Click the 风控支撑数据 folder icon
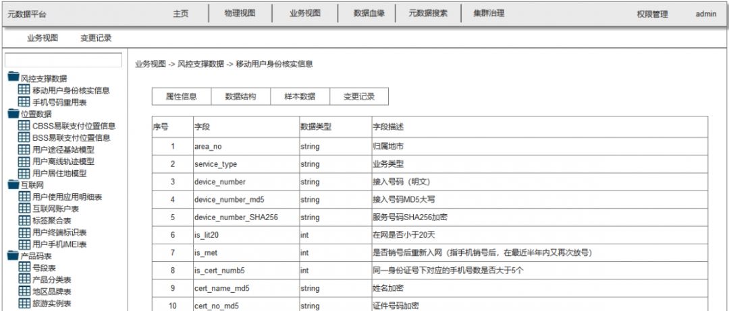The width and height of the screenshot is (729, 311). pyautogui.click(x=13, y=77)
